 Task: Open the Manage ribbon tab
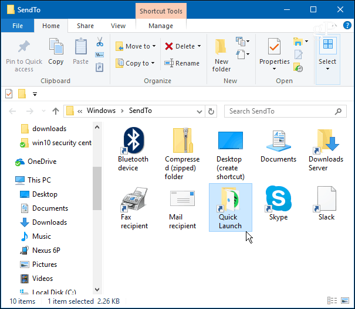tap(161, 26)
